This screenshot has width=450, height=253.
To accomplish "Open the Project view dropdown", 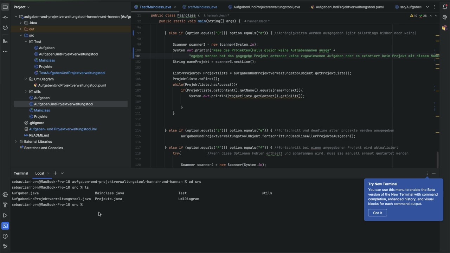I will 21,7.
